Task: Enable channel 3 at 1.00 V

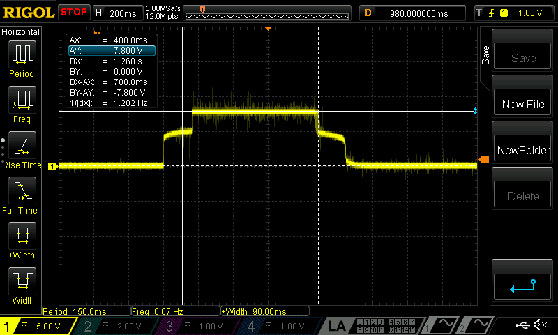Action: 197,326
